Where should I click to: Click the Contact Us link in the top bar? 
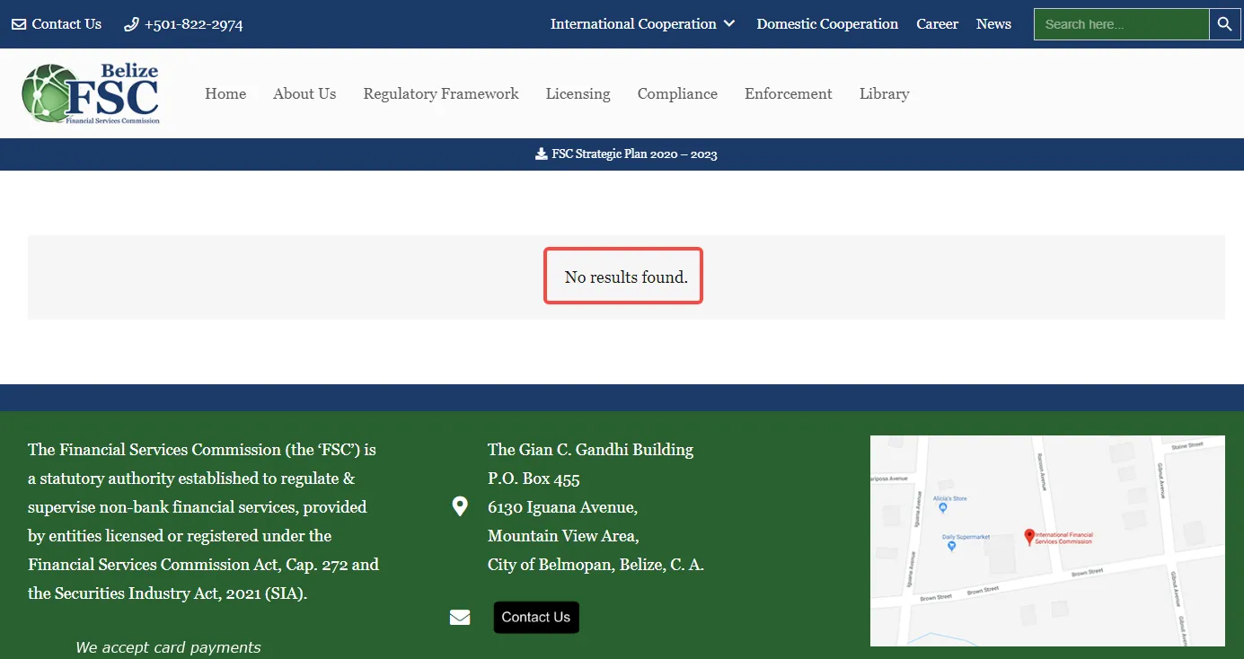66,24
